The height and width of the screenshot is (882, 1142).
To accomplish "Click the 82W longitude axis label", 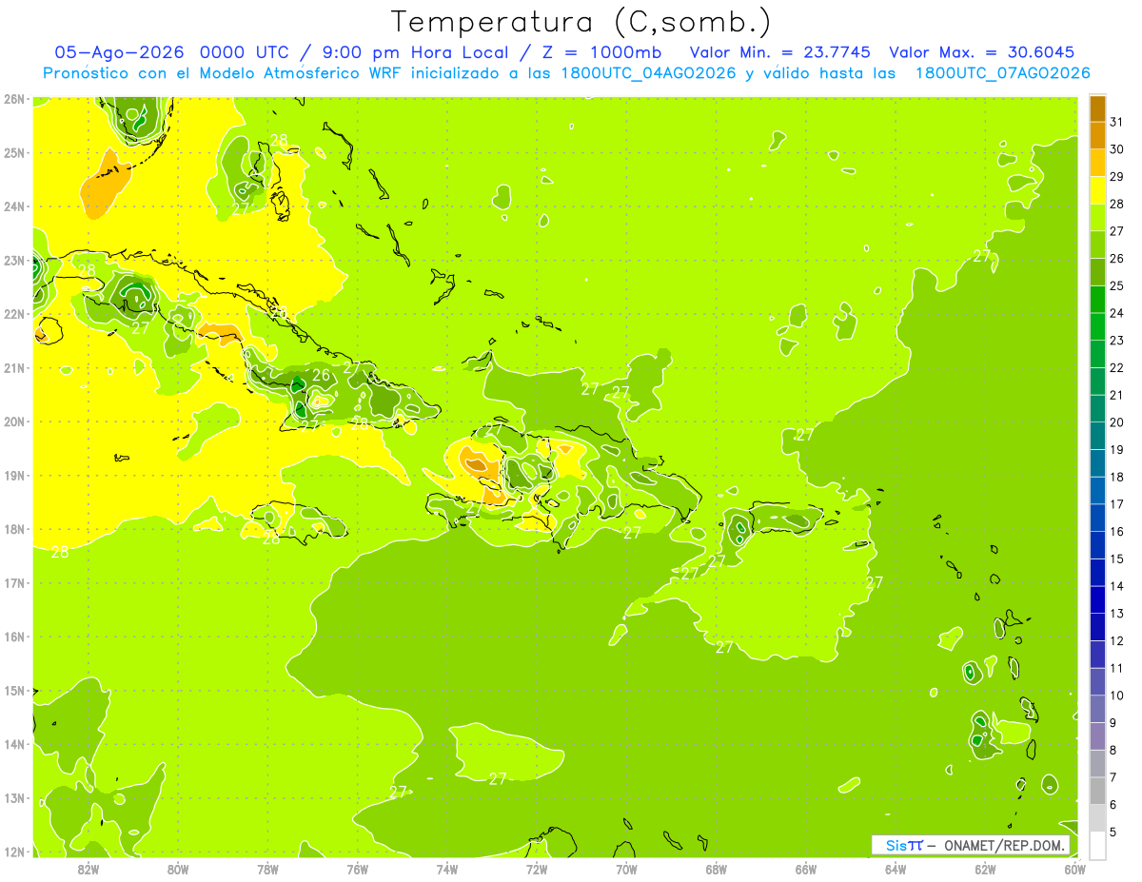I will [89, 869].
